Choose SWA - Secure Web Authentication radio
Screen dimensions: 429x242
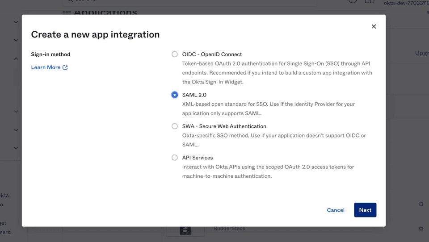[x=175, y=126]
